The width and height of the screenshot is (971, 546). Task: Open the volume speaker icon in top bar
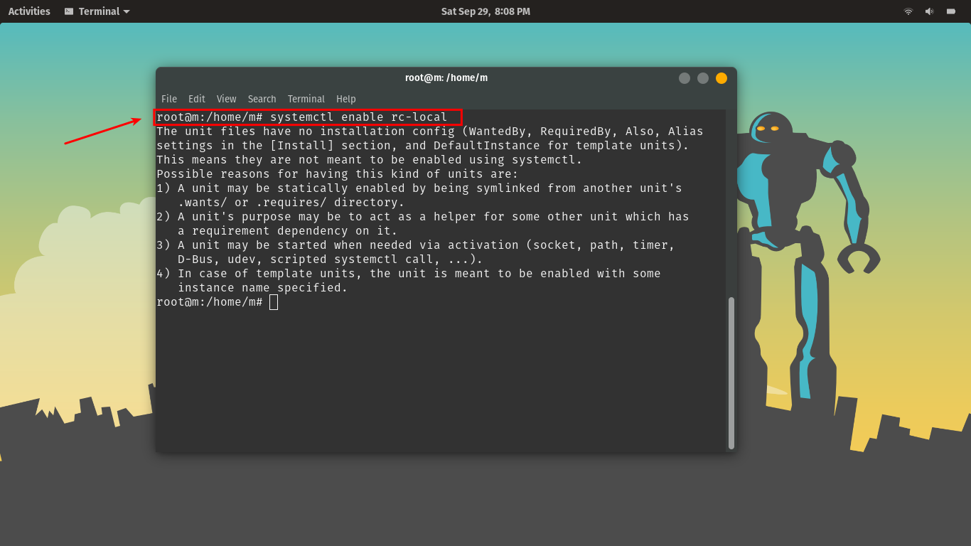pyautogui.click(x=929, y=11)
